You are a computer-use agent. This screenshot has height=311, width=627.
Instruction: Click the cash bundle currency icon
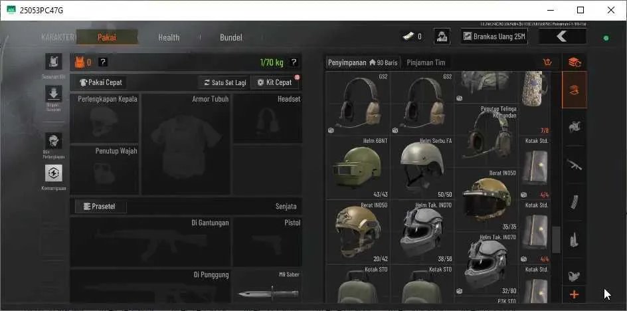tap(408, 37)
